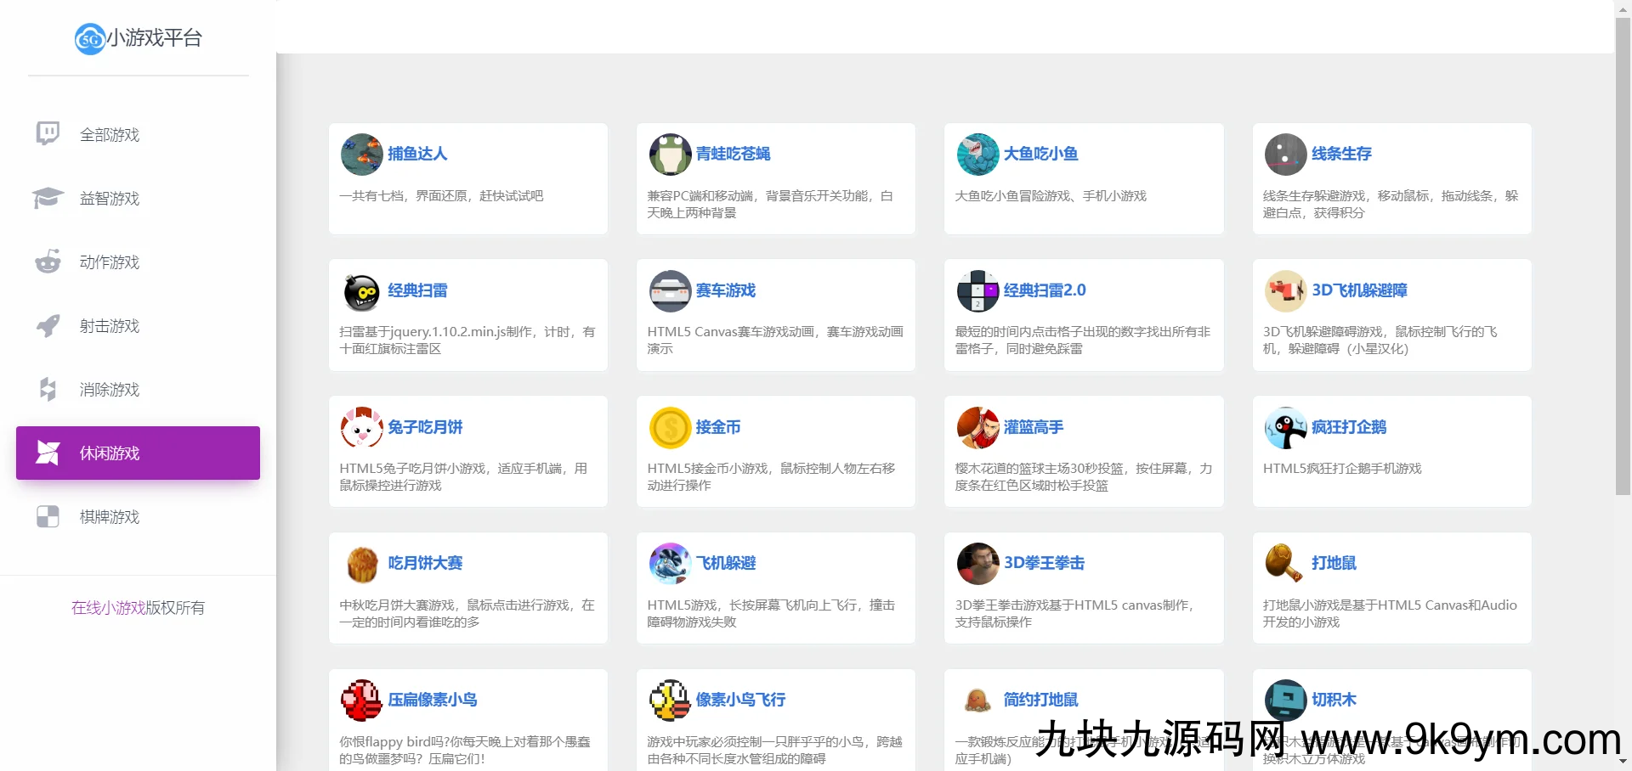Select the 益智游戏 category

coord(109,199)
